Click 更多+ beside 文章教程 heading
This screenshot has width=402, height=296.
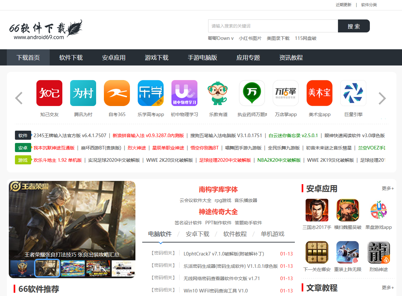click(x=388, y=288)
